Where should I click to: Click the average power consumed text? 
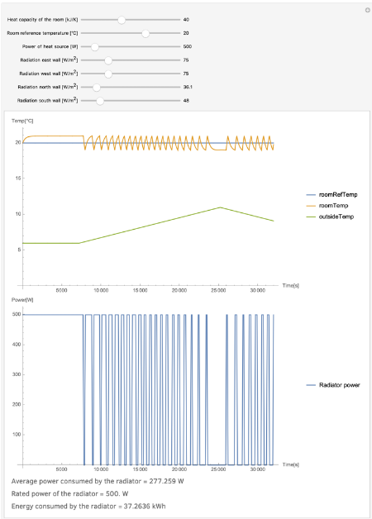click(x=98, y=481)
